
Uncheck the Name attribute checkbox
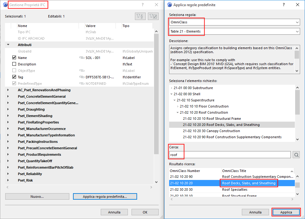coord(14,58)
